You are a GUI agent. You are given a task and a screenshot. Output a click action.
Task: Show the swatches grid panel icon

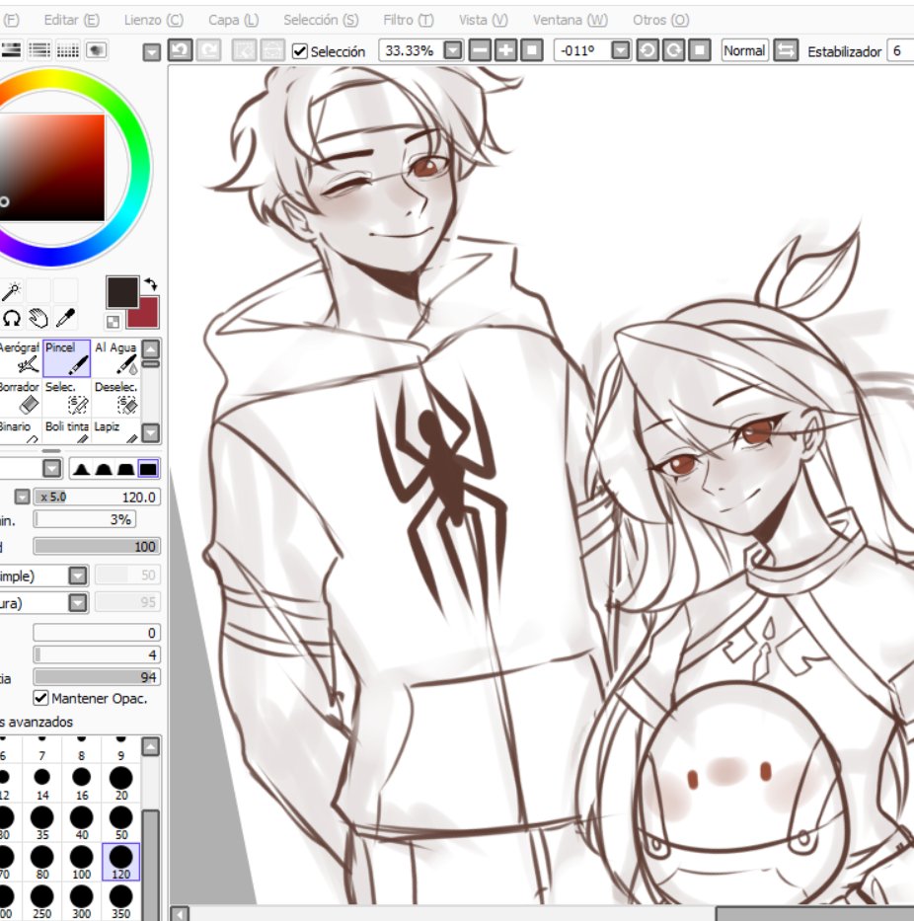pos(67,50)
